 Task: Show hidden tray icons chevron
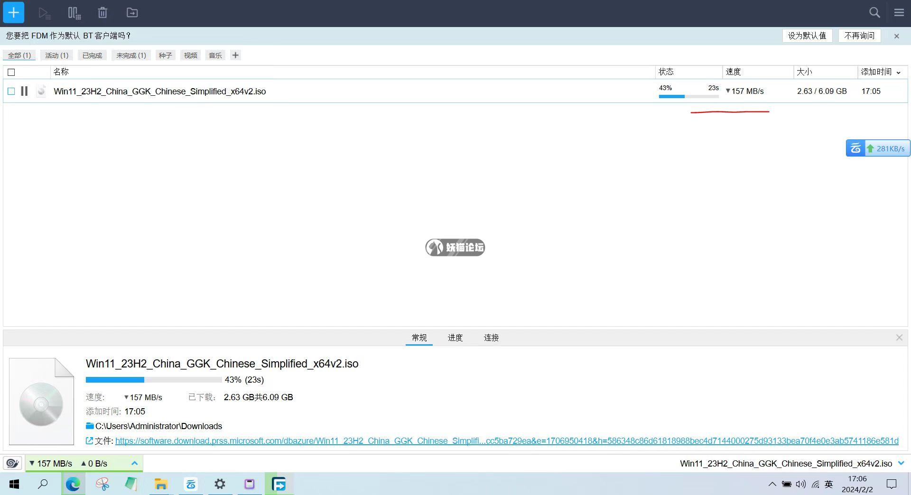pos(772,484)
